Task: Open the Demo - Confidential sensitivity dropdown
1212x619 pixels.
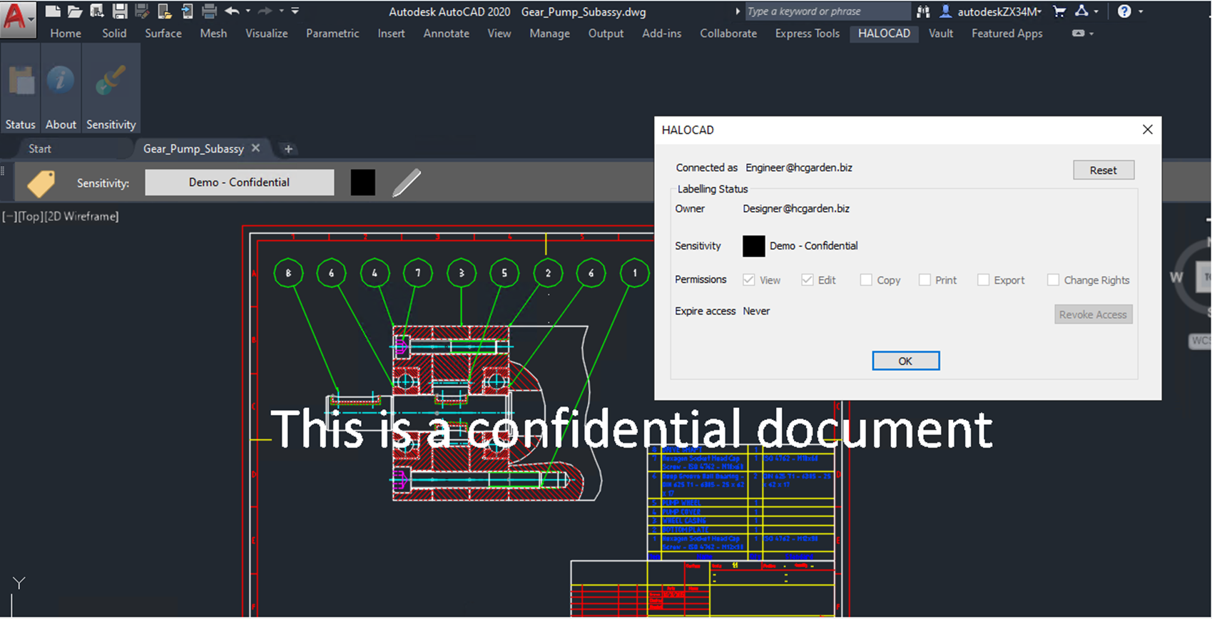Action: [240, 183]
